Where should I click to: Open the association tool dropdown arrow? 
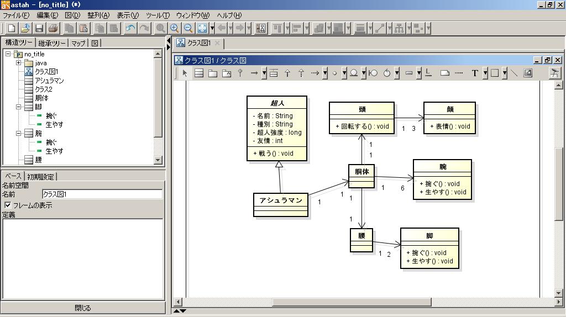(x=264, y=73)
